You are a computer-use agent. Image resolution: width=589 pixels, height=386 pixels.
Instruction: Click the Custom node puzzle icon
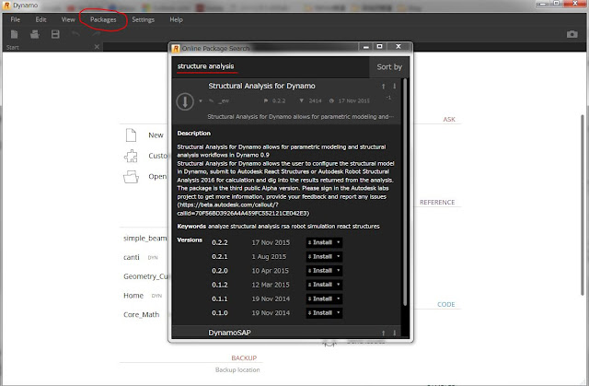tap(131, 156)
